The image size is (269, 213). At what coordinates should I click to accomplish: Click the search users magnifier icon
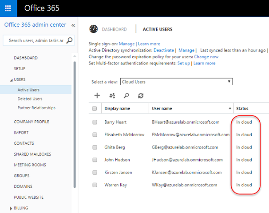(x=127, y=95)
